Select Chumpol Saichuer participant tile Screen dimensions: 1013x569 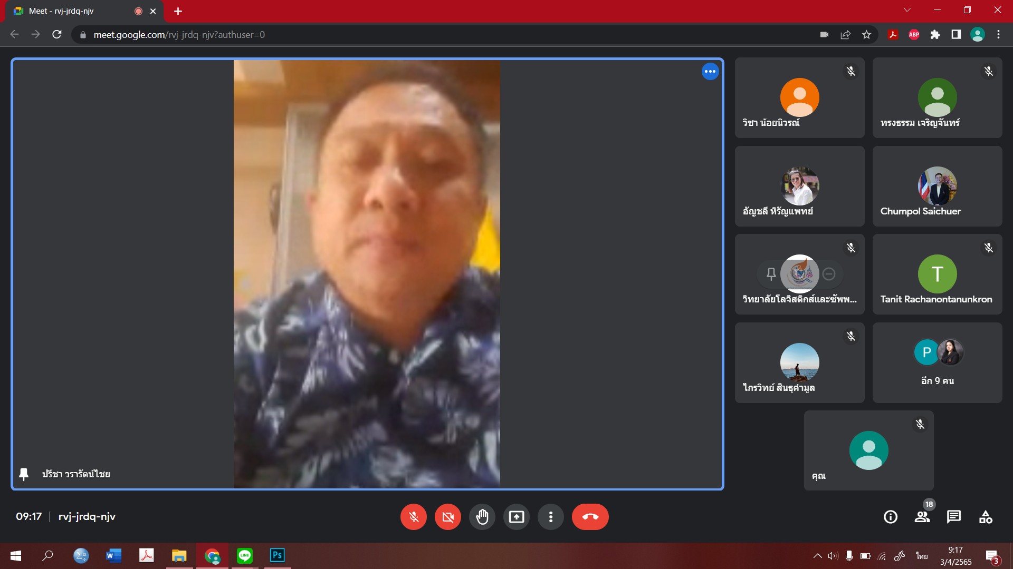(937, 187)
